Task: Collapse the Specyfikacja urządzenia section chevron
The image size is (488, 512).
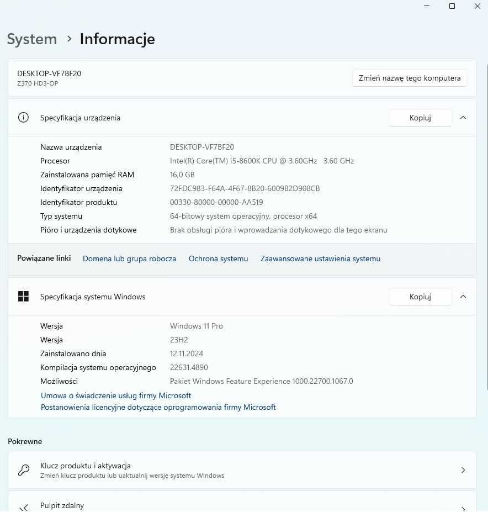Action: 463,118
